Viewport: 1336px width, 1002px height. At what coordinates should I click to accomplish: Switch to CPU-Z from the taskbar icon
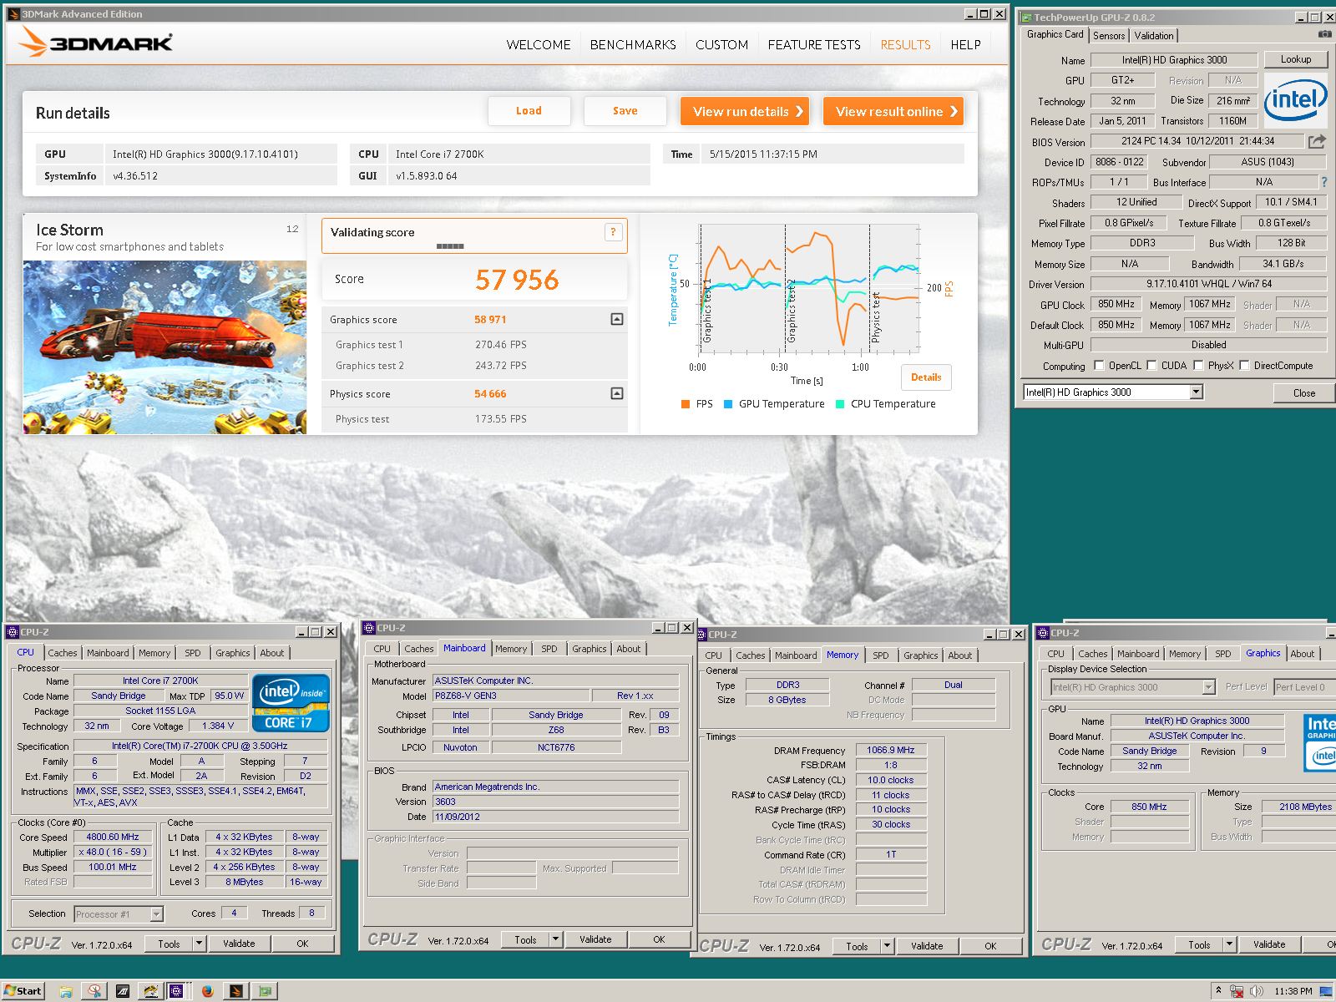click(176, 991)
